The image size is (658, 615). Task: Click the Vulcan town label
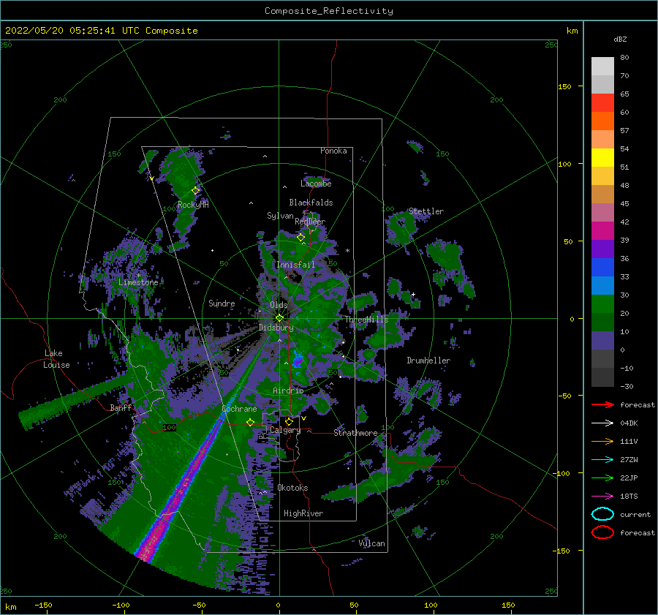point(371,543)
